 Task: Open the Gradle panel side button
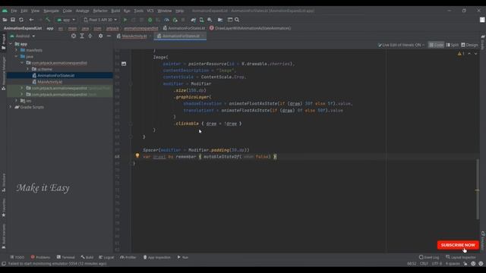[483, 42]
